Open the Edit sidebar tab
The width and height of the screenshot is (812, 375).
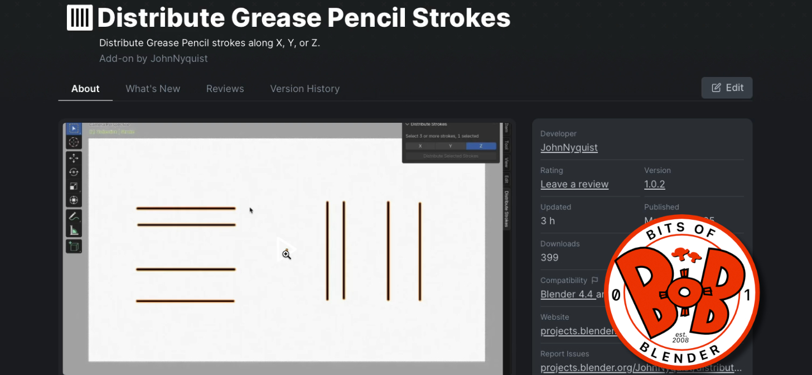506,179
